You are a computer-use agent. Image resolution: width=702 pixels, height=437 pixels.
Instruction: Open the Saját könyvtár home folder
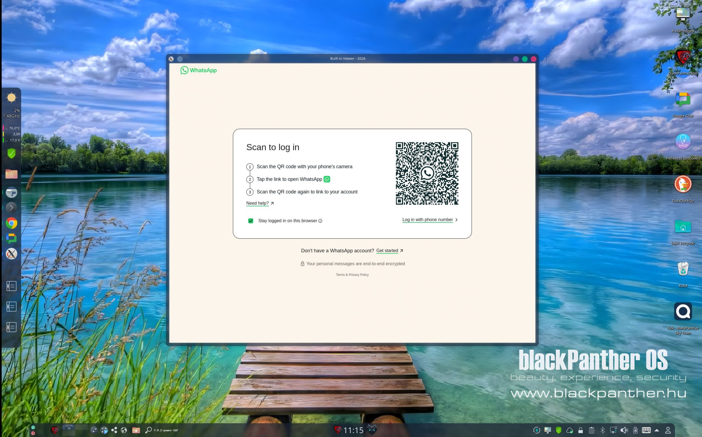point(683,226)
